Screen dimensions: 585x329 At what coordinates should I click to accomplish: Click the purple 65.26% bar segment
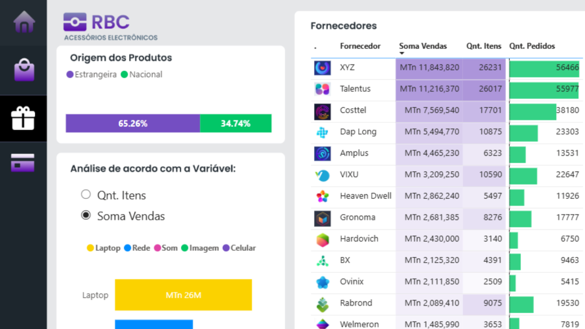click(133, 123)
